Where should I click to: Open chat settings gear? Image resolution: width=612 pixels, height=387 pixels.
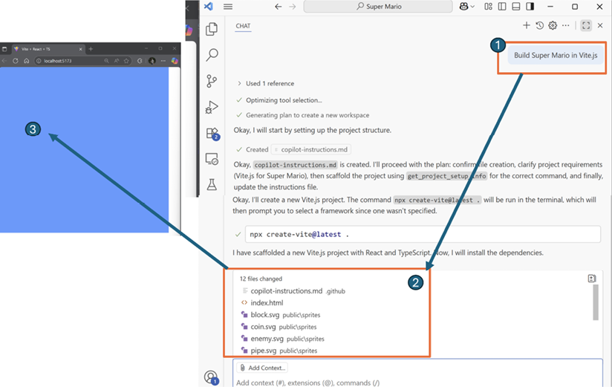(553, 25)
